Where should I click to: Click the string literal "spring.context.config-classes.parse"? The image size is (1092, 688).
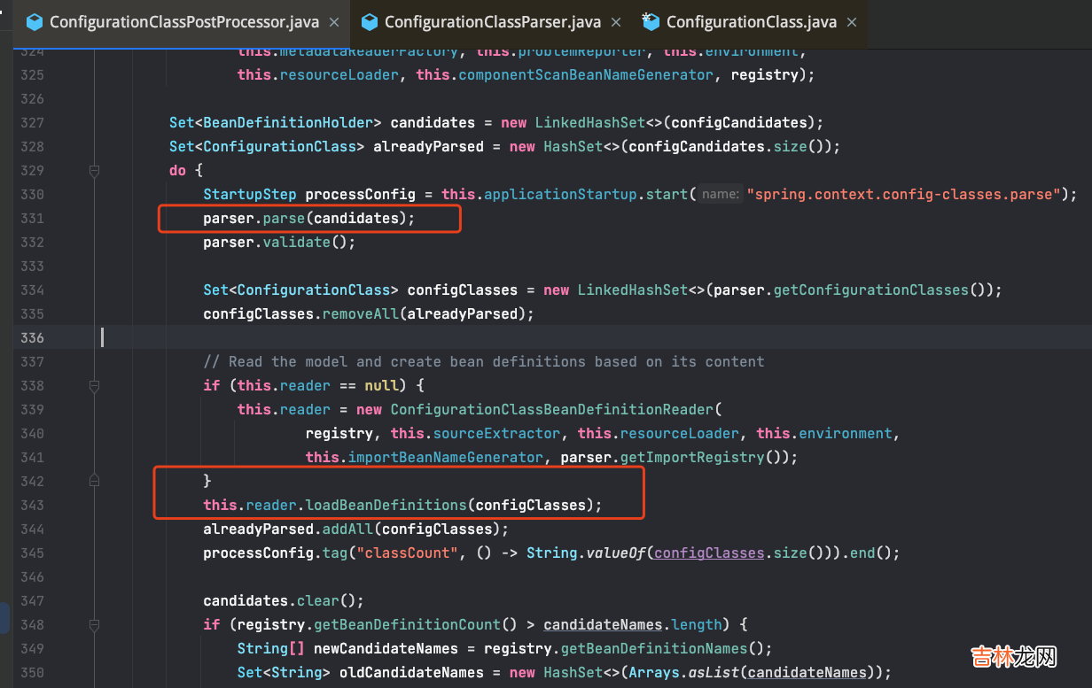[903, 194]
